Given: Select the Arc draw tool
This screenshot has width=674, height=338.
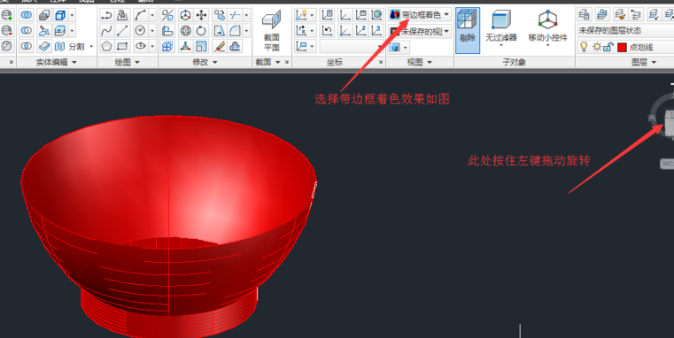Looking at the screenshot, I should click(140, 15).
